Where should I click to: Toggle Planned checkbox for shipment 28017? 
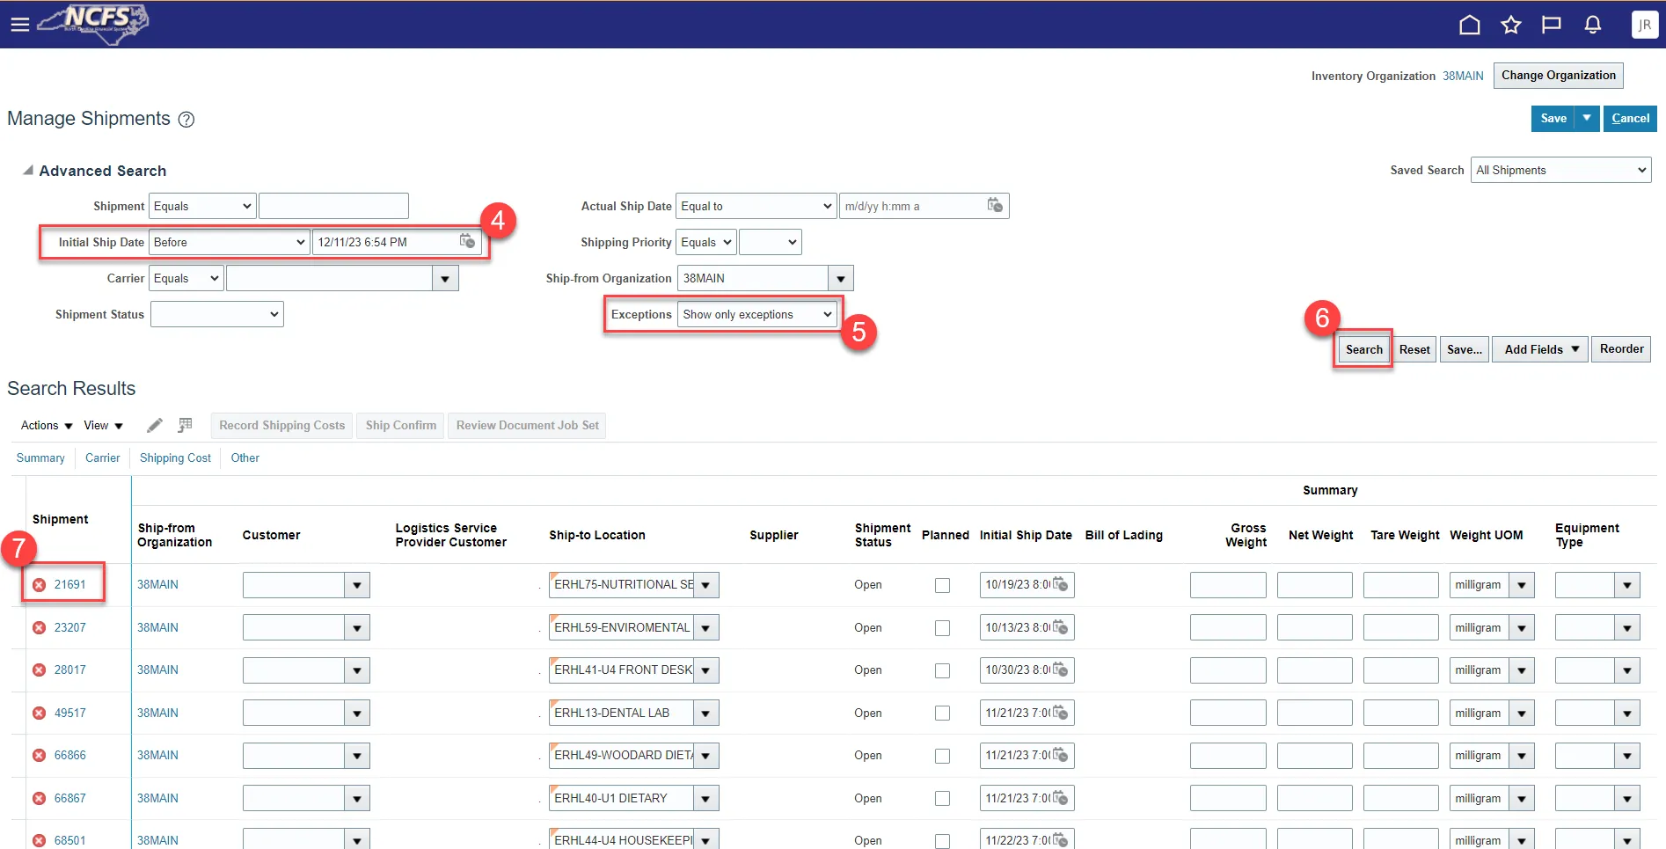(x=942, y=670)
